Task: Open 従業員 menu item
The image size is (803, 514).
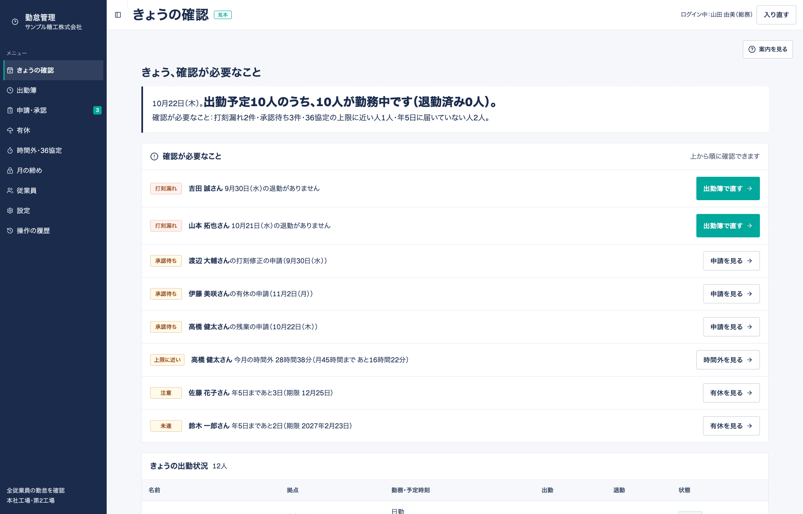Action: coord(54,191)
